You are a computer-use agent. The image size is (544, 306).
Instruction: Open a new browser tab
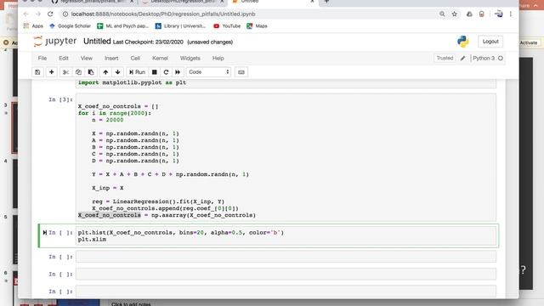(326, 2)
